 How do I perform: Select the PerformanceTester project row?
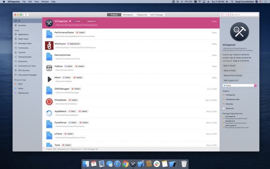click(x=131, y=34)
